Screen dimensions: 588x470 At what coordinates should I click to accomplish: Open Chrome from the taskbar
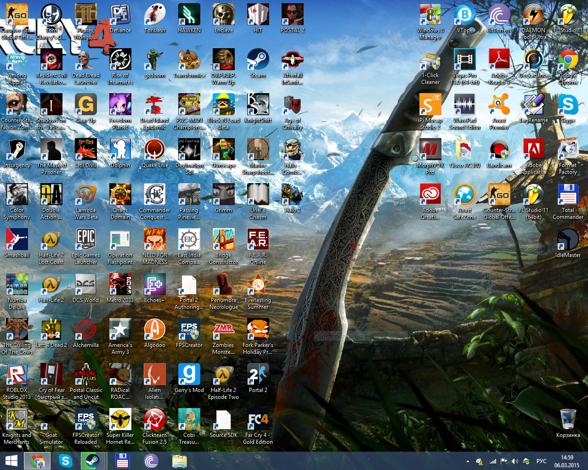(38, 461)
